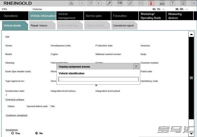Click the scroll down arrow
The width and height of the screenshot is (197, 137).
(x=191, y=134)
